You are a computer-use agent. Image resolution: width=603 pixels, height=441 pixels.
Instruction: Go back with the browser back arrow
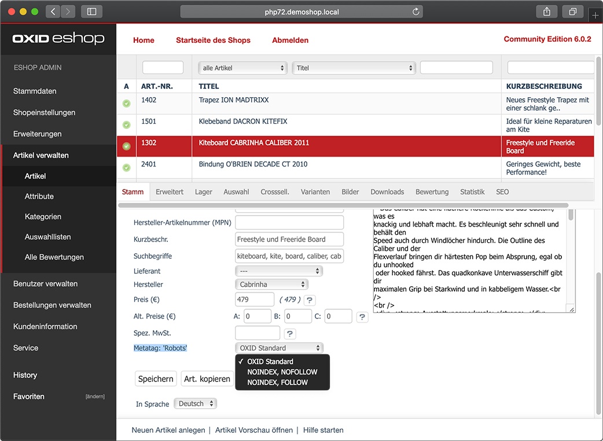(53, 12)
